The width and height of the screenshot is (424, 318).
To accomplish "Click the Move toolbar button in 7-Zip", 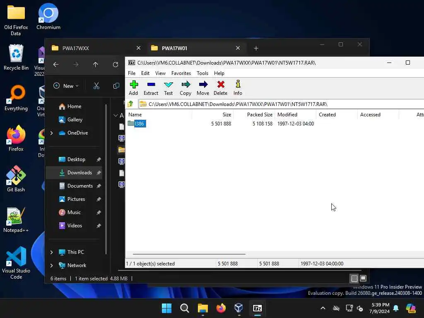I will pyautogui.click(x=203, y=88).
